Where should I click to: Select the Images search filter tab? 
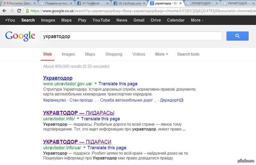click(68, 54)
